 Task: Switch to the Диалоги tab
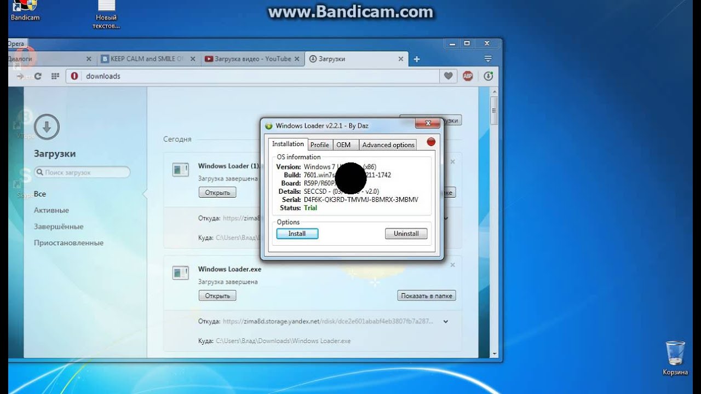pyautogui.click(x=52, y=59)
